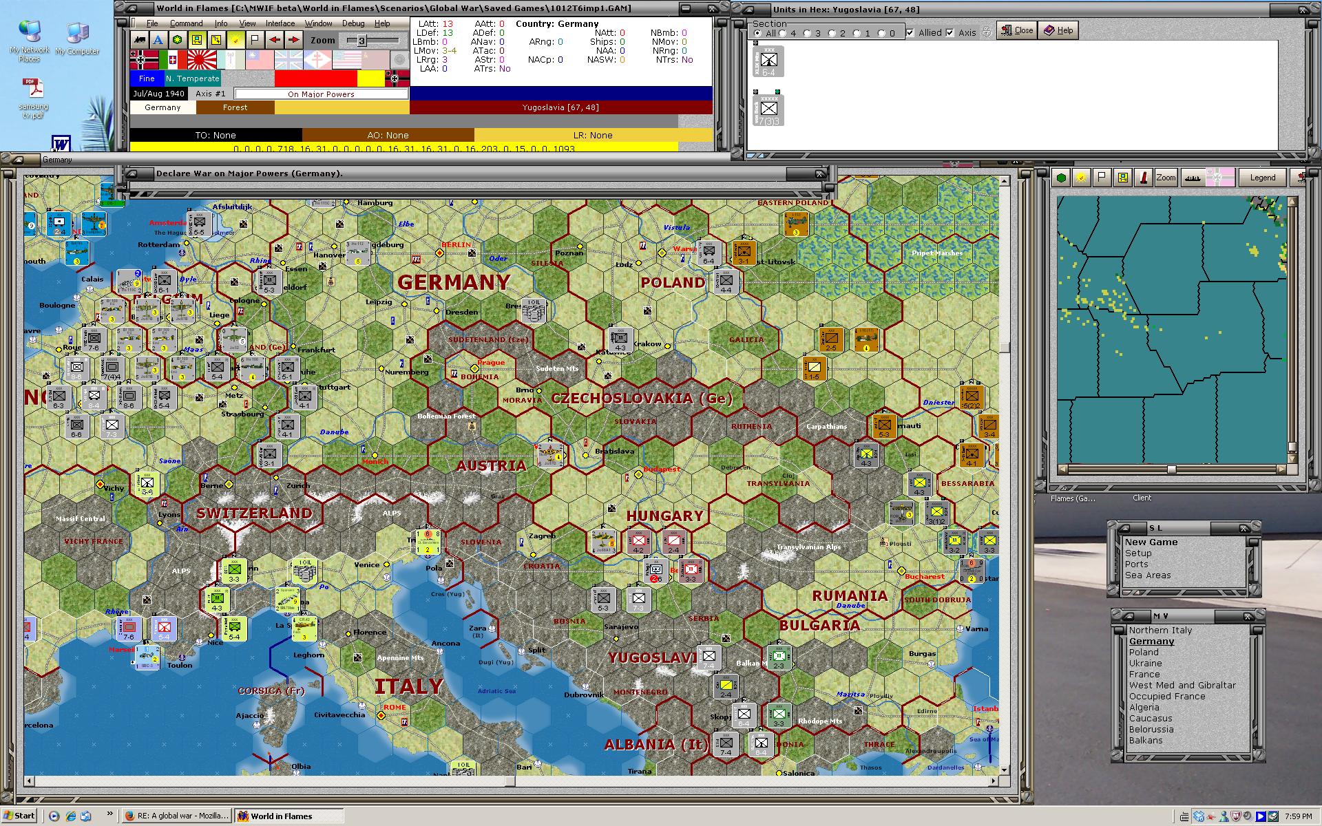Click the red right arrow toolbar icon
The height and width of the screenshot is (826, 1322).
293,40
